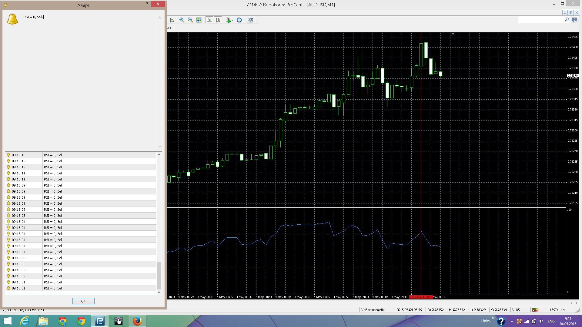Click the 09:18:09 alert bell icon, first one
This screenshot has height=327, width=582.
click(8, 185)
